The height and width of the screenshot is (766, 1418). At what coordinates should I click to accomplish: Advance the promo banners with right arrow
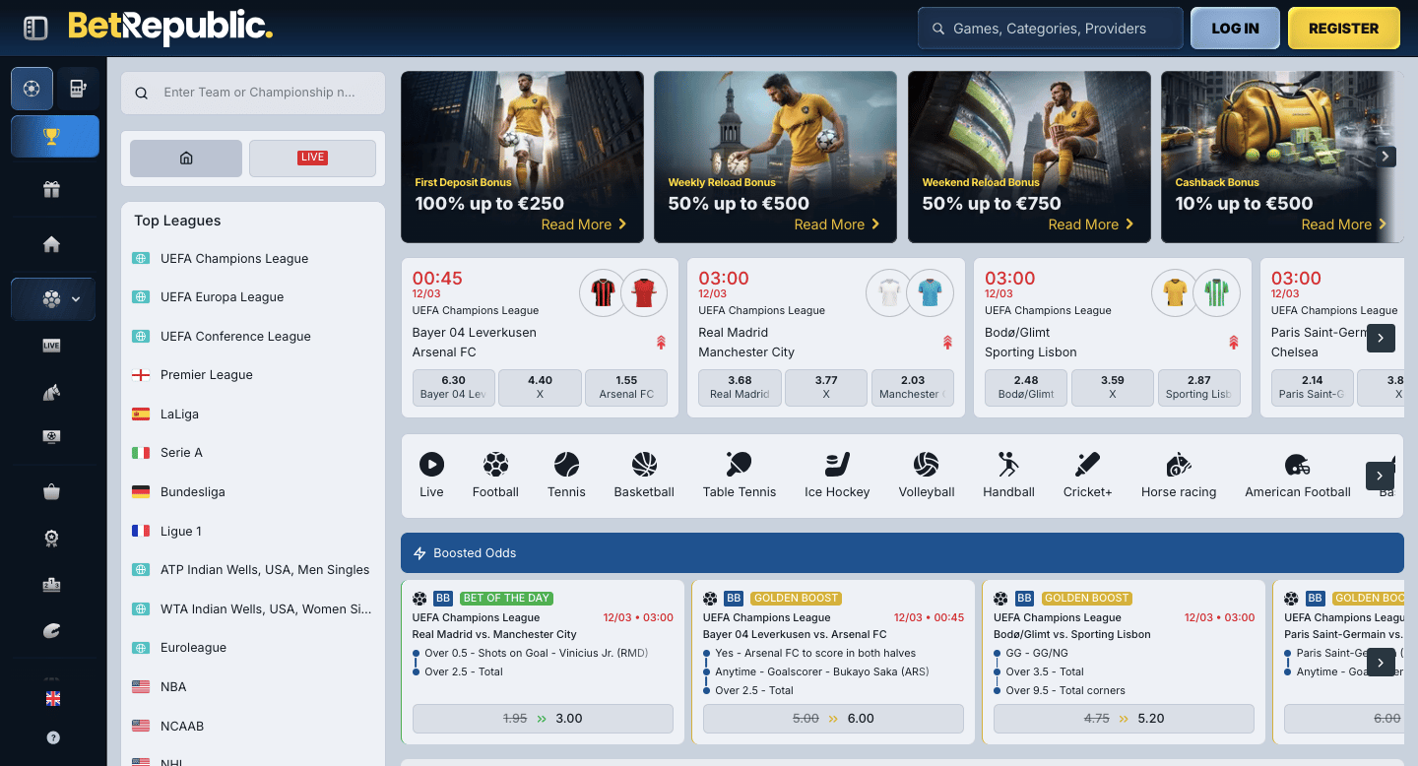1386,156
